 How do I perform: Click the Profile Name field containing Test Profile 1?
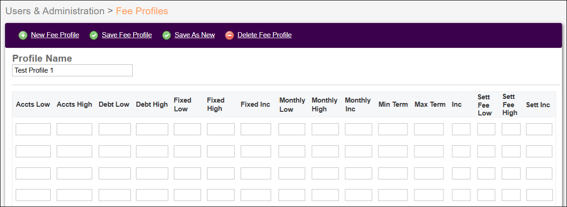tap(72, 70)
